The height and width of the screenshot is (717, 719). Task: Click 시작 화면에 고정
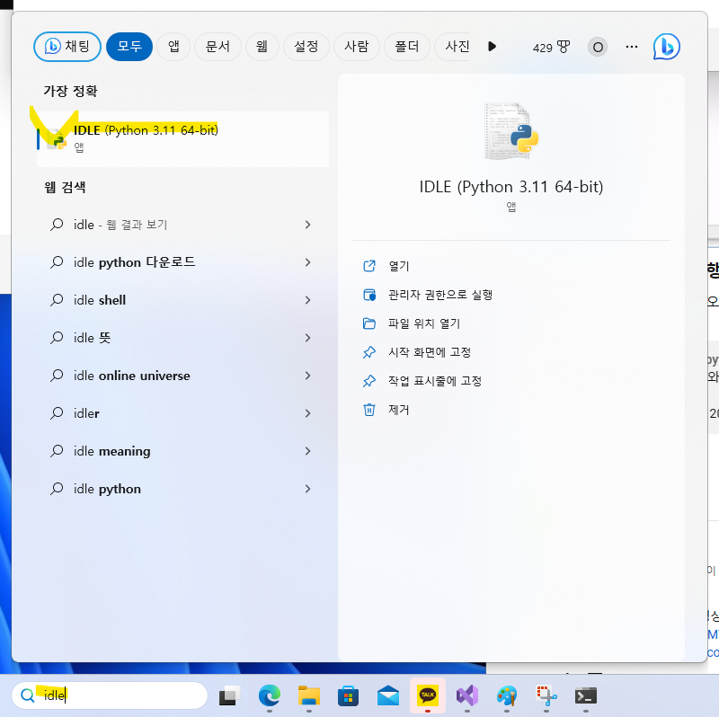(x=430, y=352)
